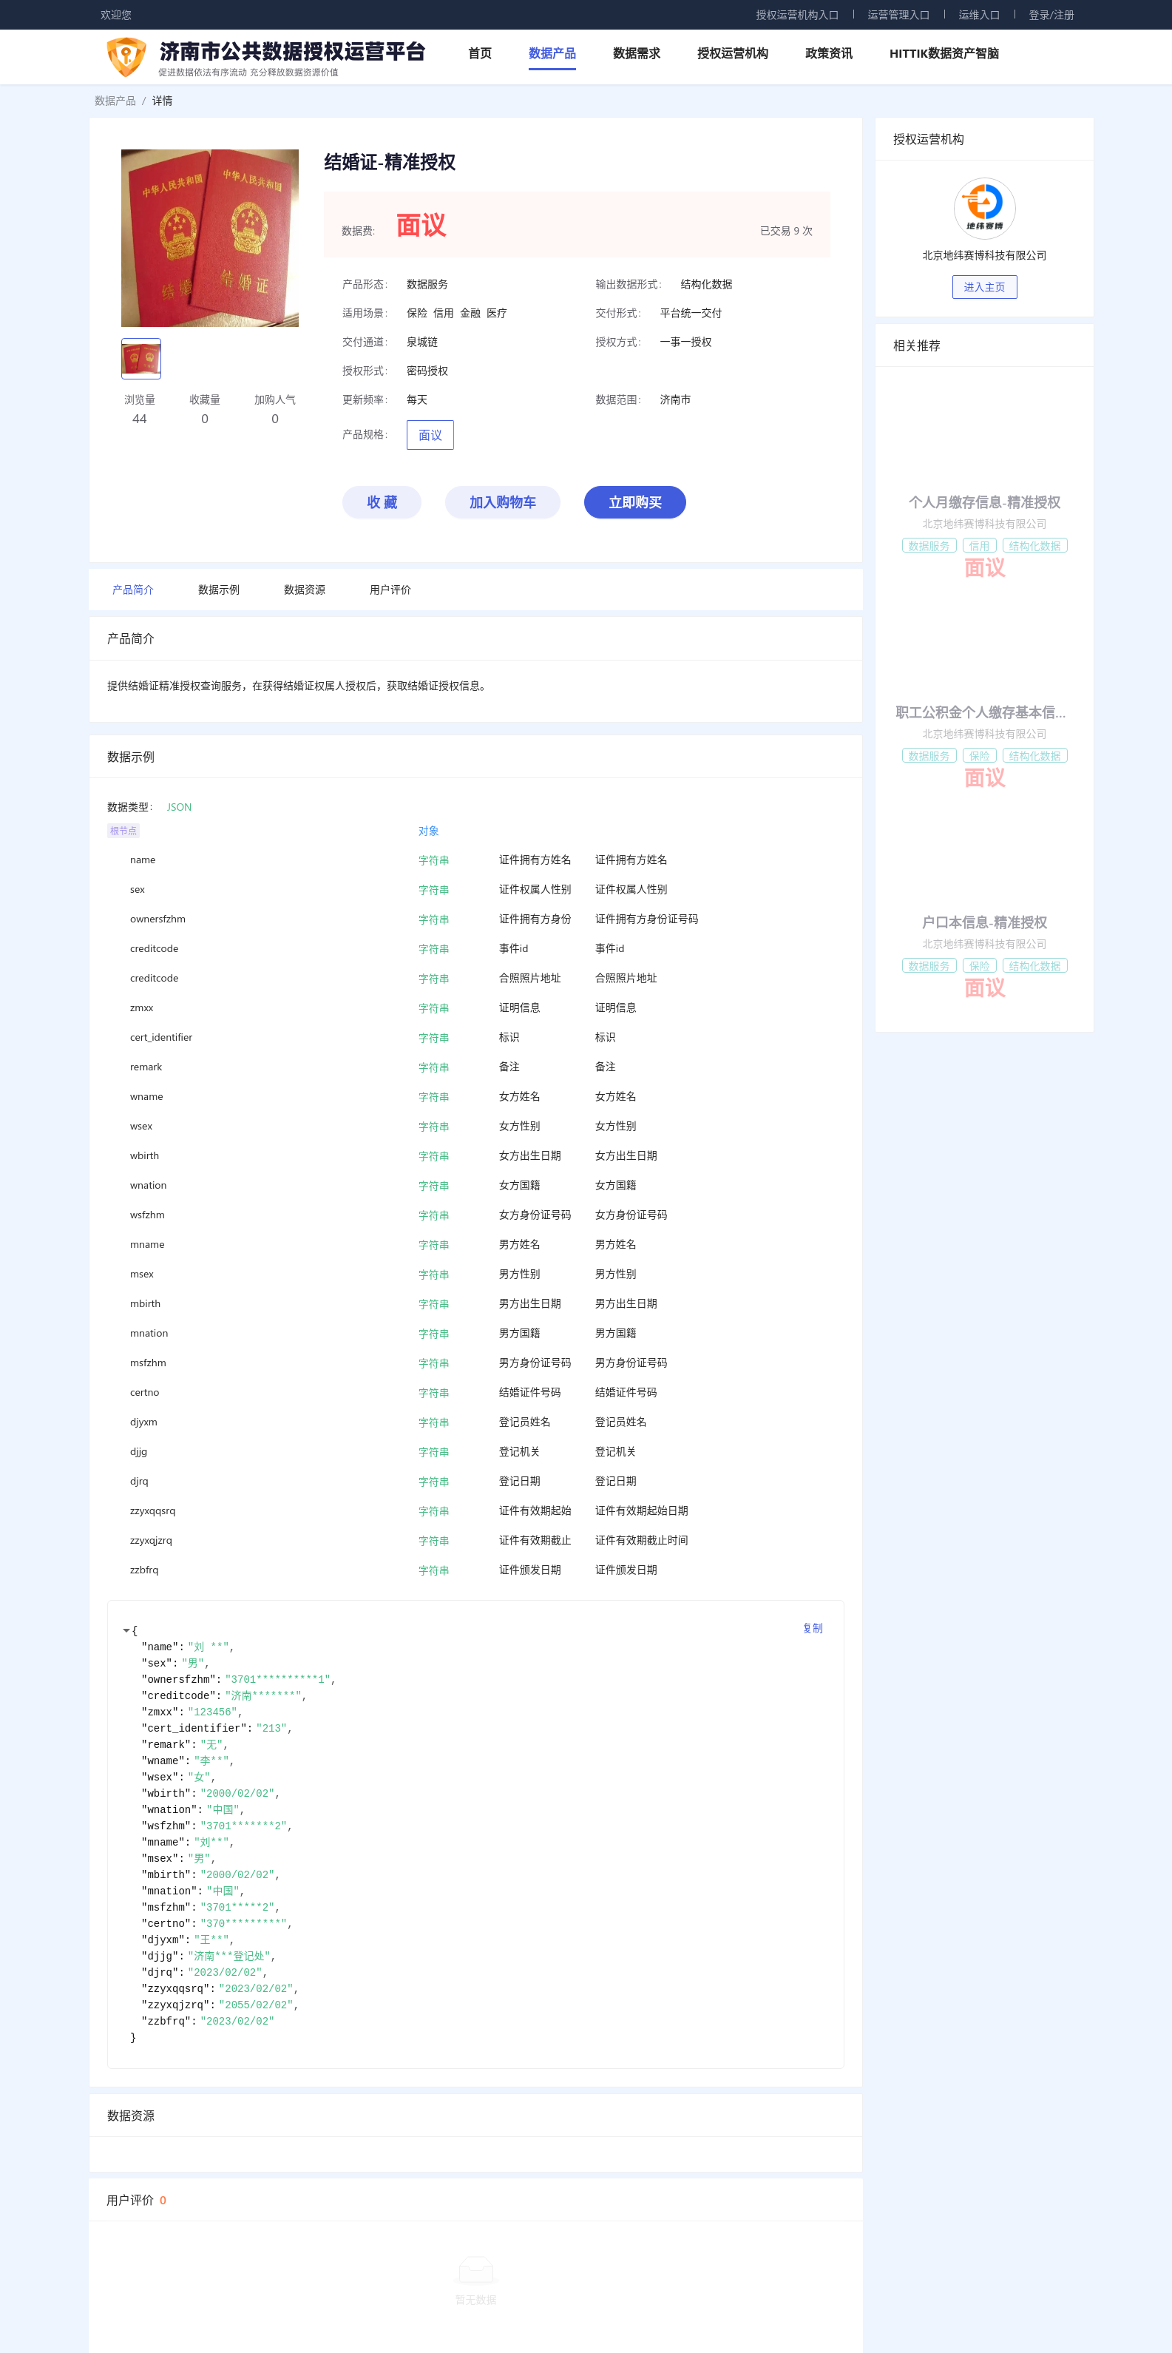Click 登录/注册 to sign in
Screen dimensions: 1172x2353
click(x=1051, y=15)
